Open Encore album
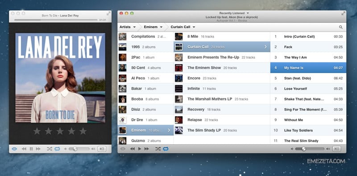This screenshot has width=357, height=176. coord(222,78)
